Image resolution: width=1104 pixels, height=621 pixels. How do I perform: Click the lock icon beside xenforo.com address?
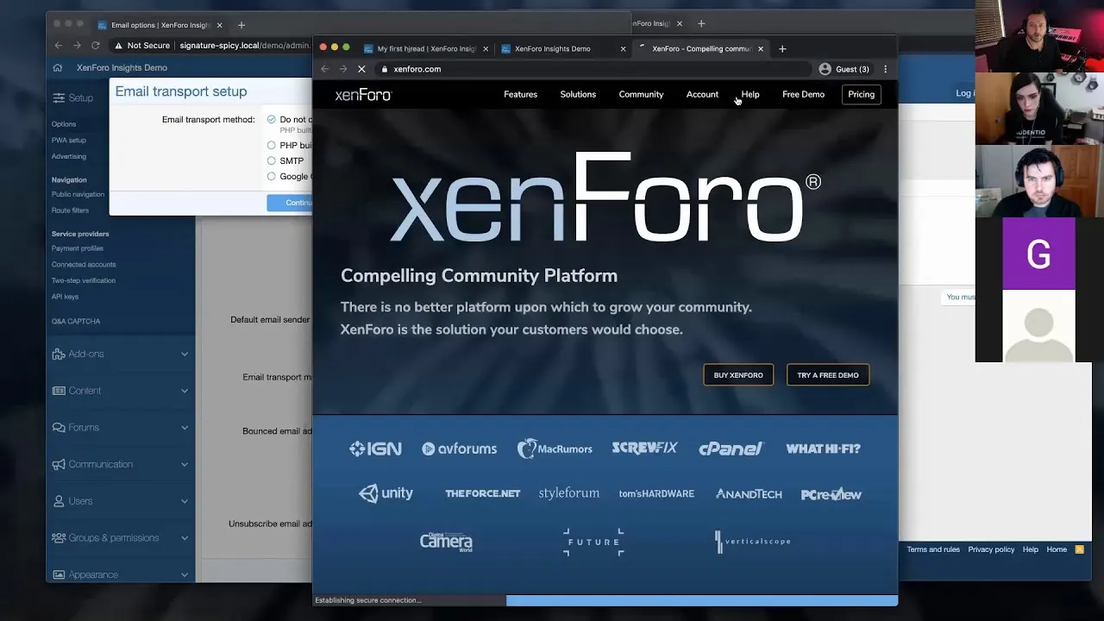pos(385,69)
